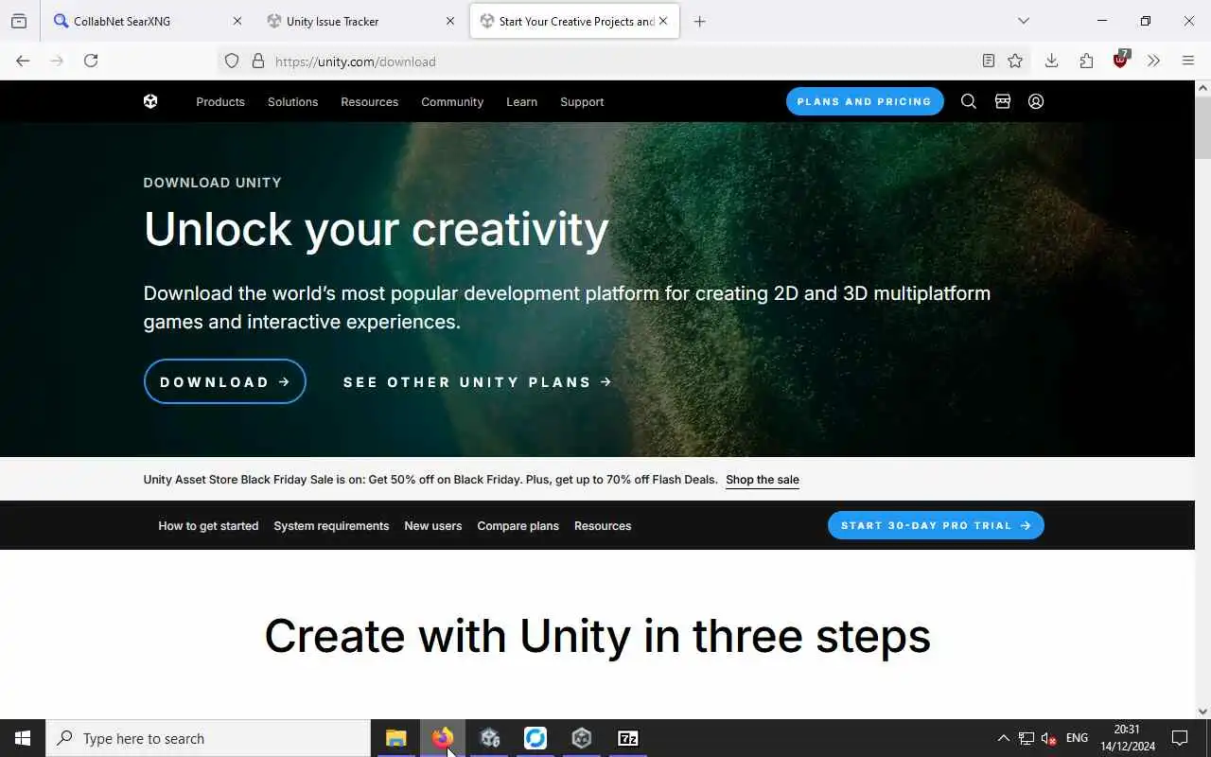
Task: Follow See Other Unity Plans link
Action: tap(478, 382)
